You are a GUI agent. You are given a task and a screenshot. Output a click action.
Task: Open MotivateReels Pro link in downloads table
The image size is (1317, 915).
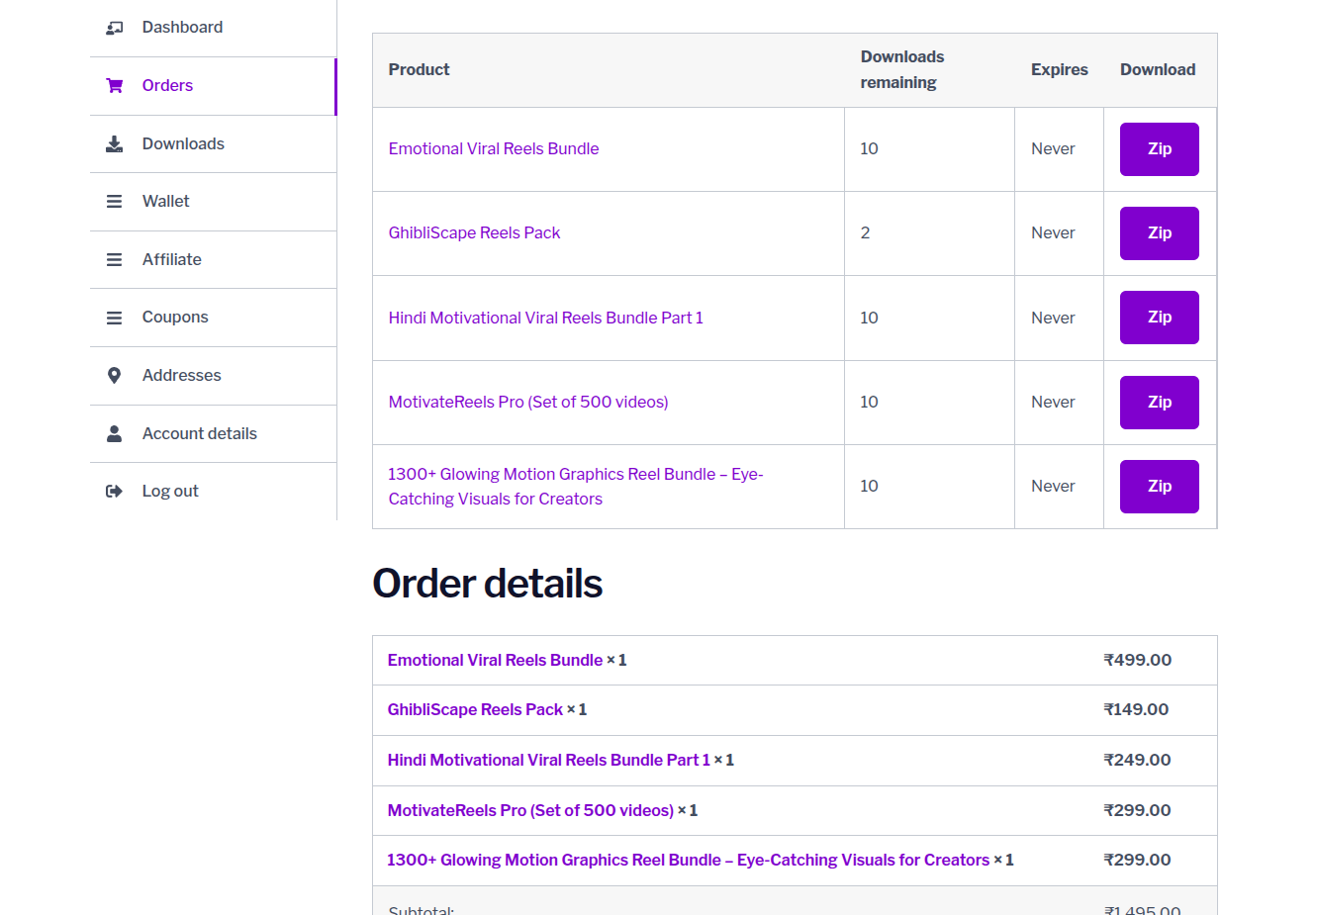[x=528, y=402]
